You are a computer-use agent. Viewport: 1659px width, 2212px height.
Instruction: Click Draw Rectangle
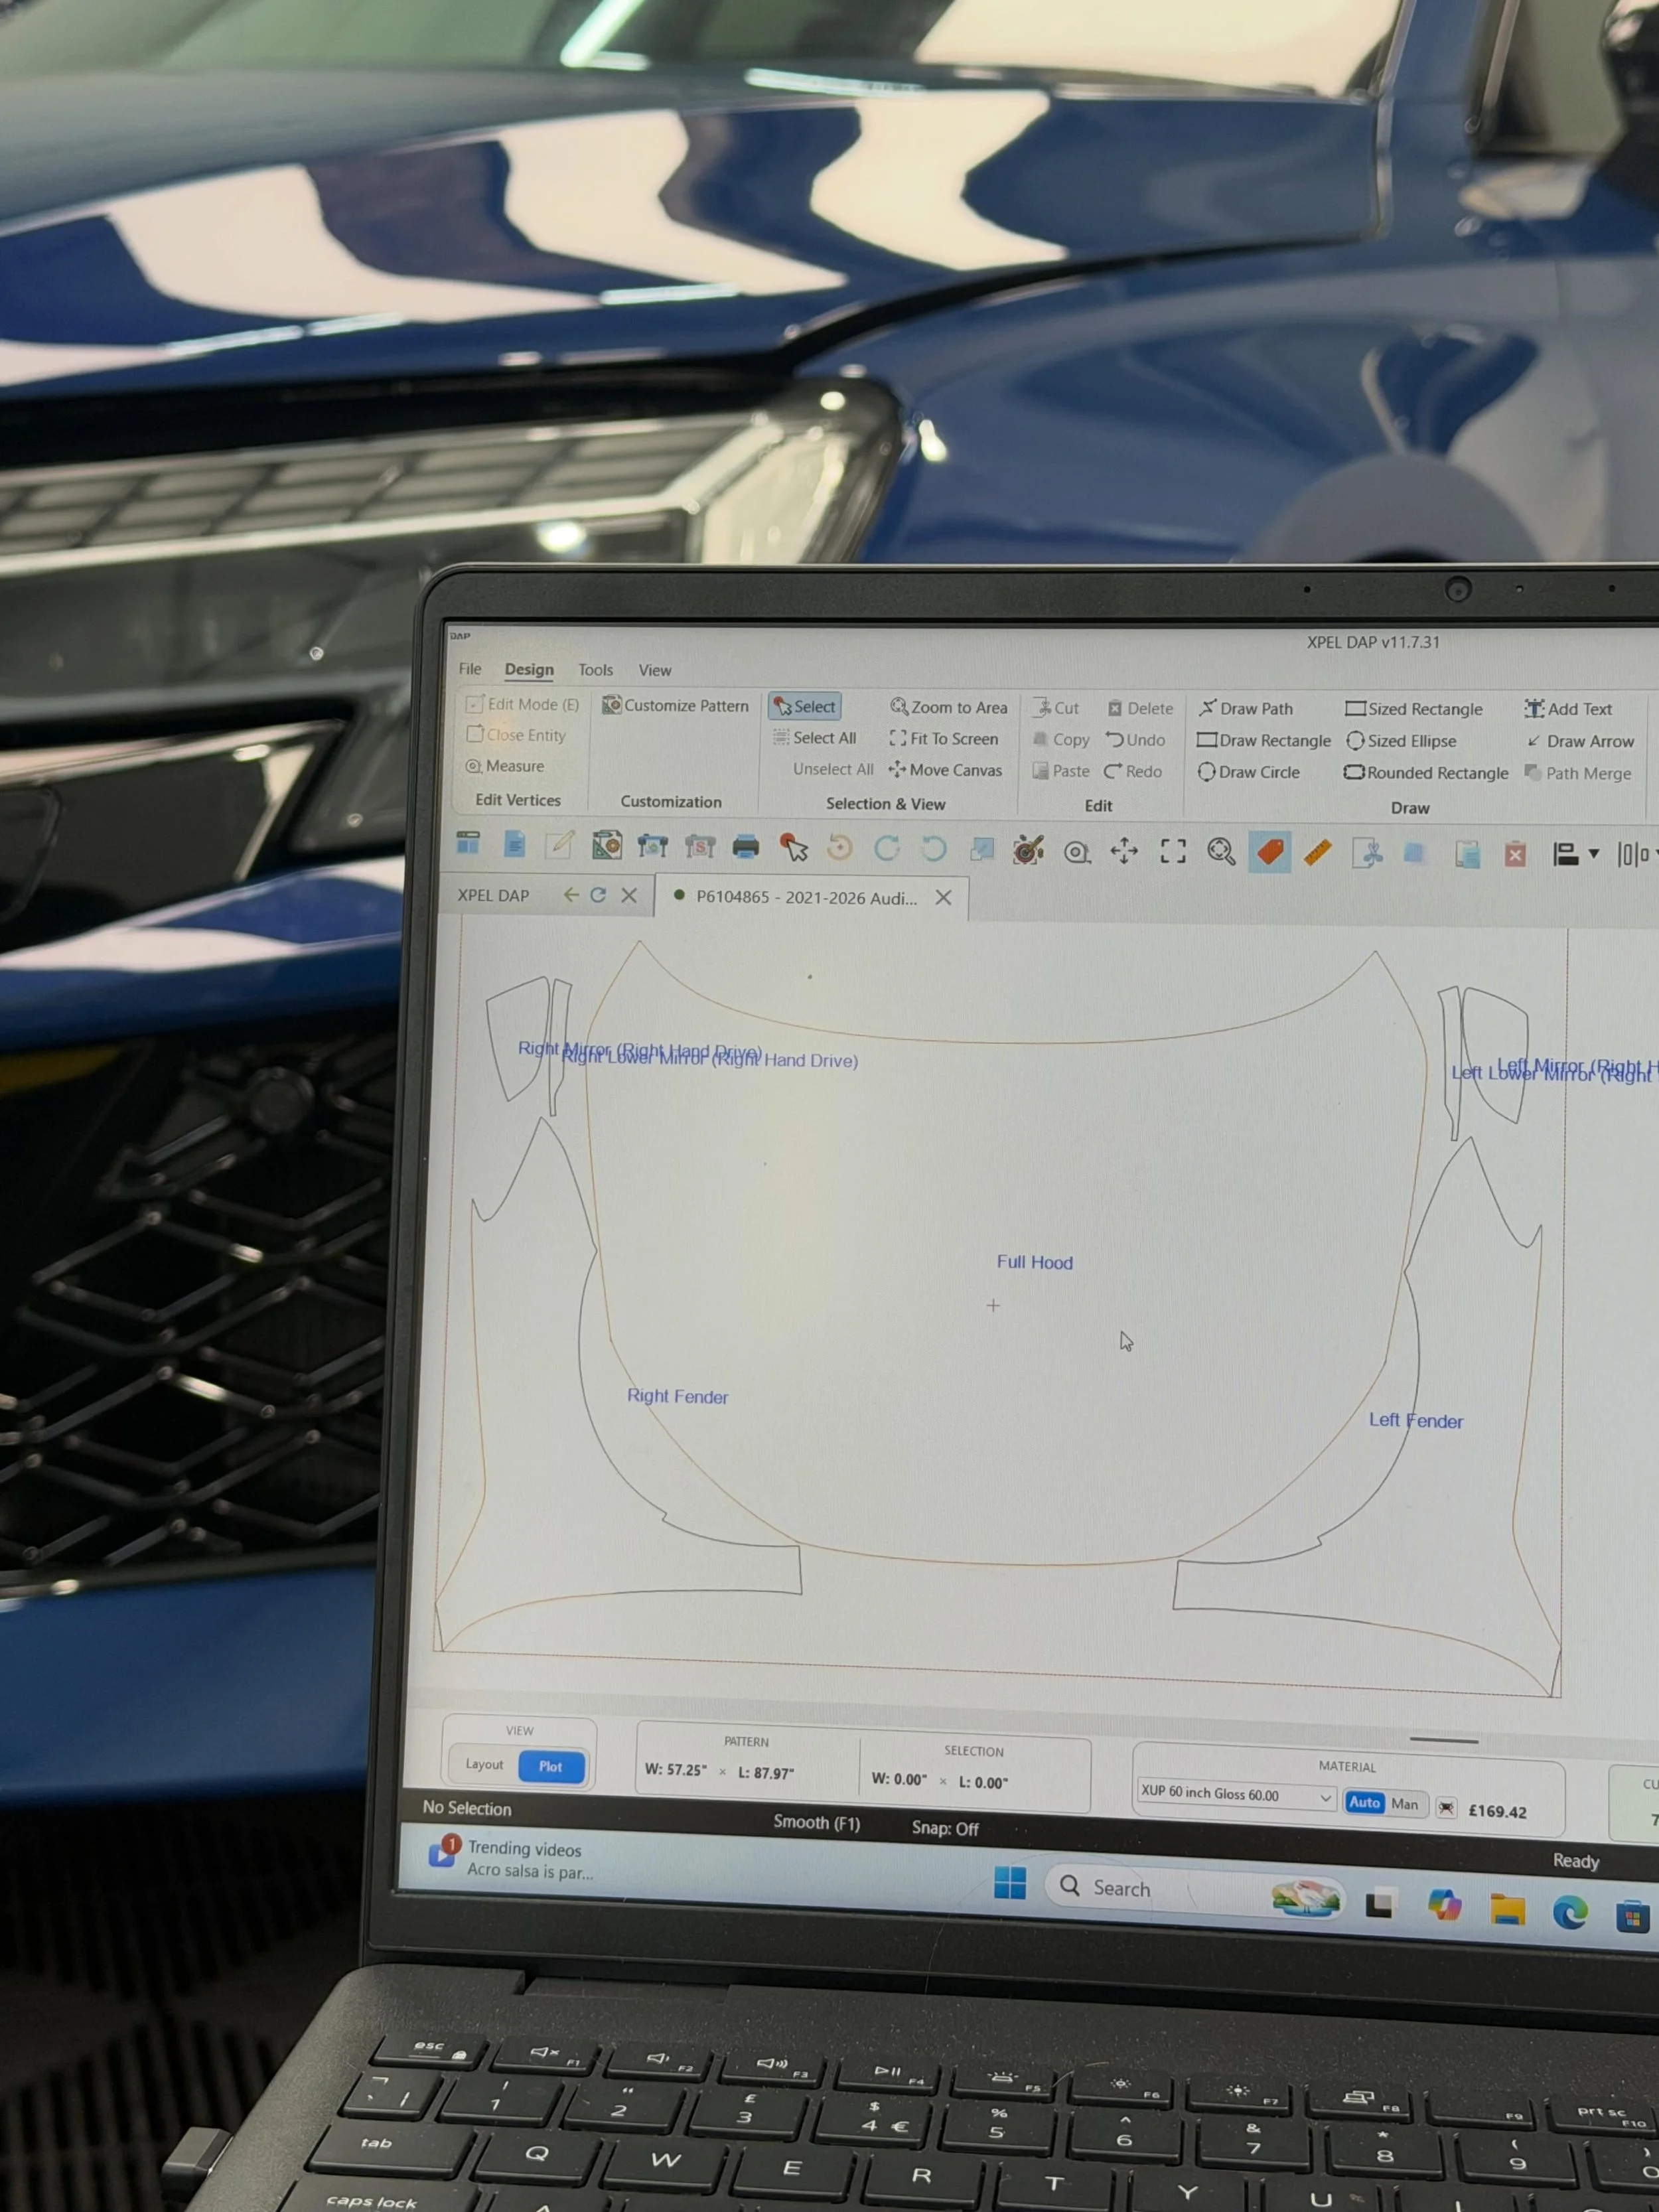click(x=1264, y=740)
